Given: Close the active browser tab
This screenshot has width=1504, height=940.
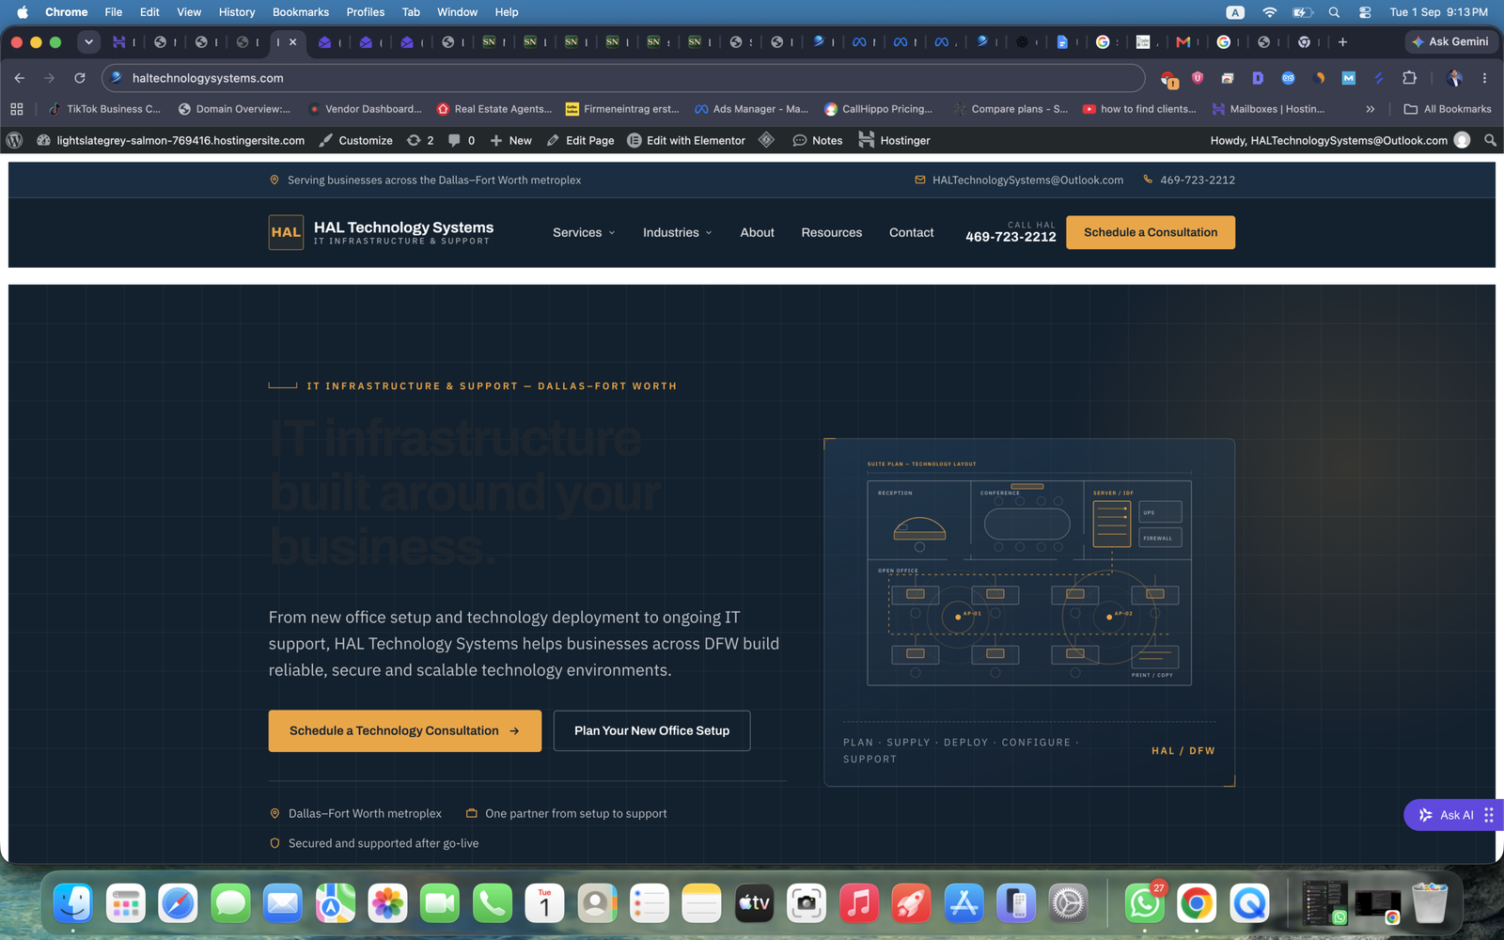Looking at the screenshot, I should coord(292,41).
